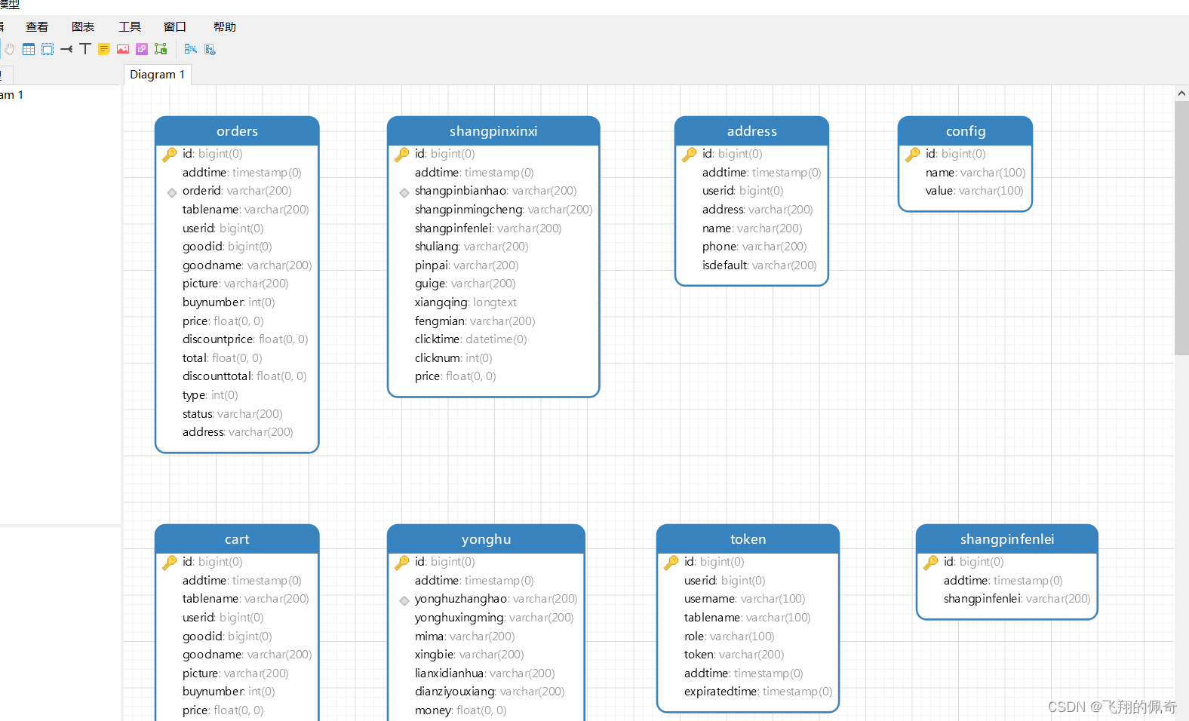The height and width of the screenshot is (721, 1189).
Task: Click the primary key icon in yonghu table
Action: (x=402, y=562)
